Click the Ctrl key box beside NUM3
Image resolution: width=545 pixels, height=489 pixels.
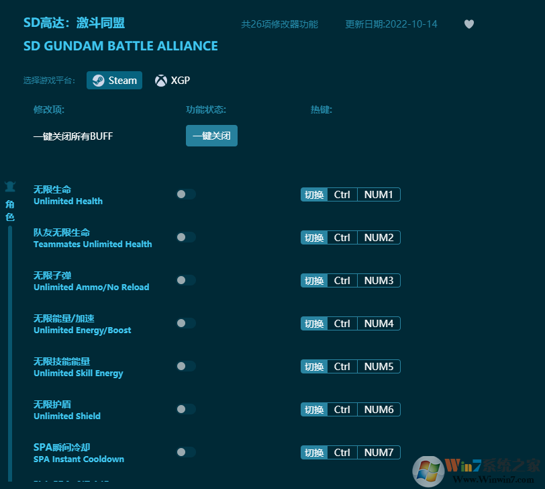[342, 280]
